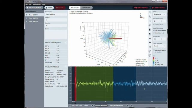This screenshot has height=108, width=192.
Task: Select measurement 1 Town Hall S1R4
Action: click(x=34, y=15)
